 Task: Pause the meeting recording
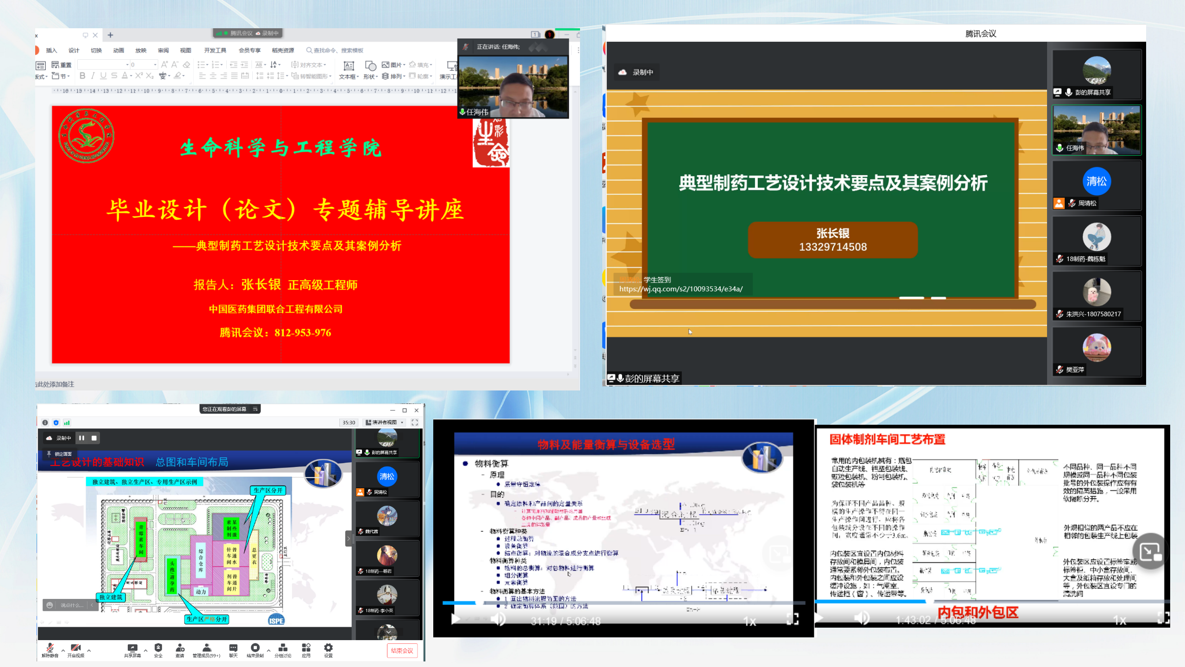(x=81, y=438)
